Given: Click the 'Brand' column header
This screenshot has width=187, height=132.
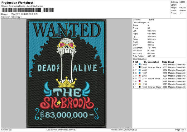Looking at the screenshot, I should point(171,62).
